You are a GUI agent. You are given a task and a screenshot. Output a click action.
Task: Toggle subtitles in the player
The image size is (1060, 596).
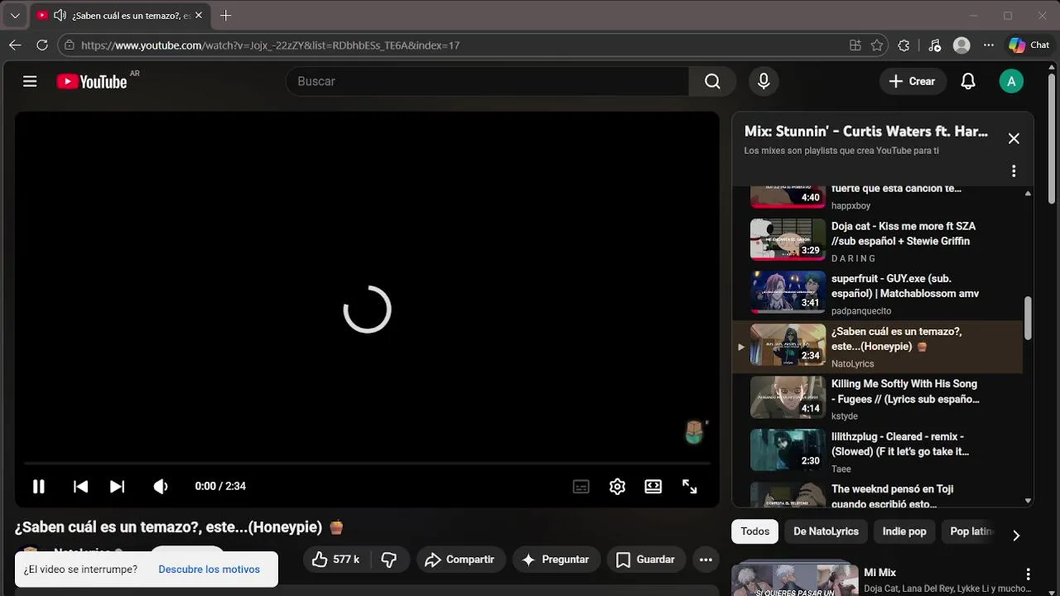coord(581,487)
